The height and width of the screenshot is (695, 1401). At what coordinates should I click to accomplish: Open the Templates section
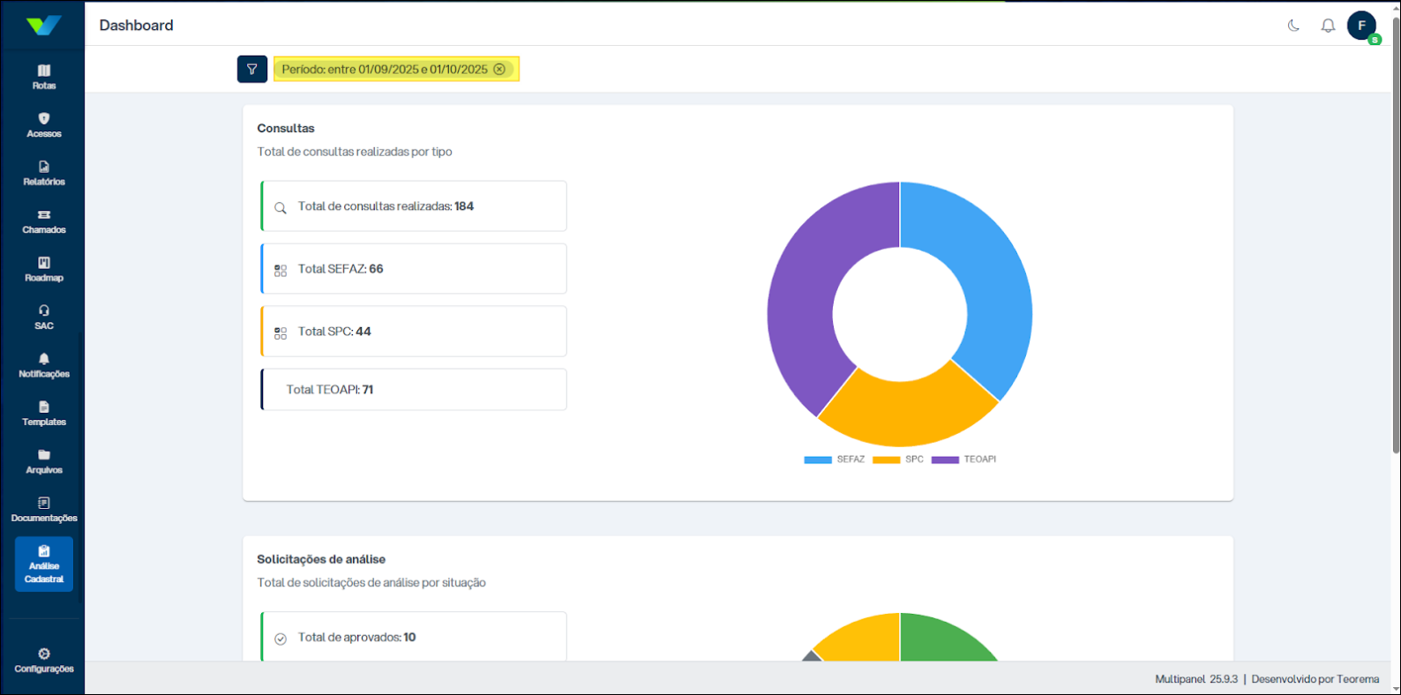pos(44,414)
